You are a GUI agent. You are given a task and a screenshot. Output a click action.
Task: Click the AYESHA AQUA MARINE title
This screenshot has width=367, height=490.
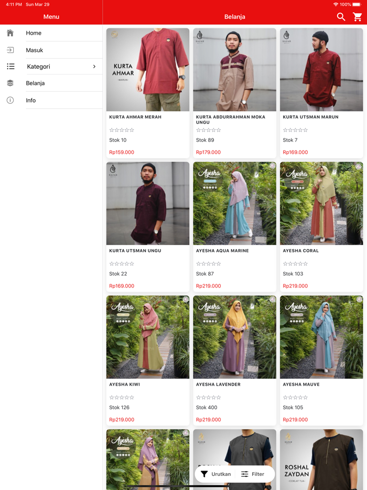click(x=222, y=251)
